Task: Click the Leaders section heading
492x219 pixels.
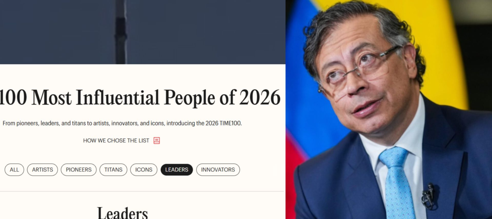Action: click(122, 213)
